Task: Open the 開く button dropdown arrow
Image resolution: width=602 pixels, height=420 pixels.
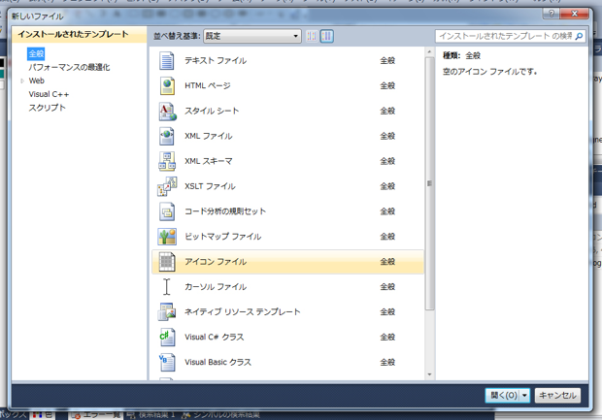Action: pos(524,396)
